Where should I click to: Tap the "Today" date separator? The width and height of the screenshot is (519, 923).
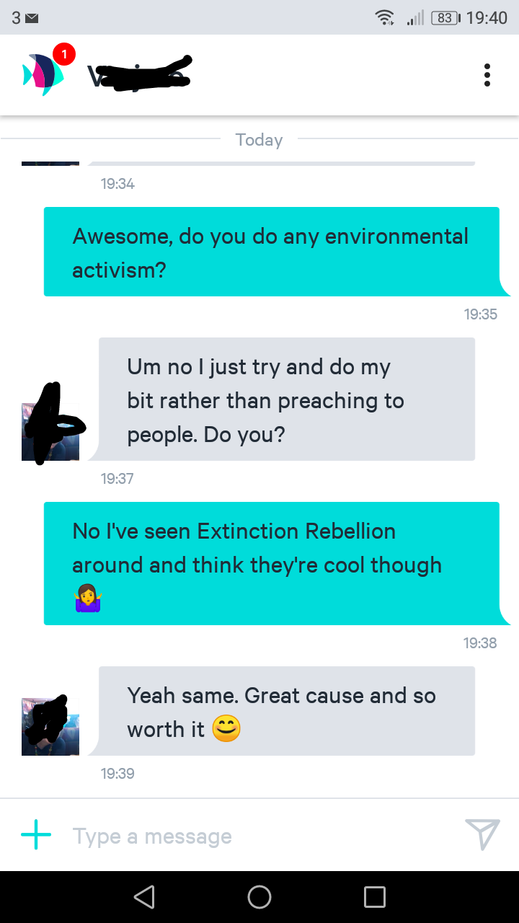[259, 140]
